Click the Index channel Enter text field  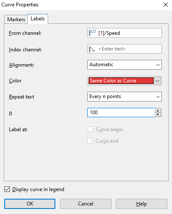124,49
